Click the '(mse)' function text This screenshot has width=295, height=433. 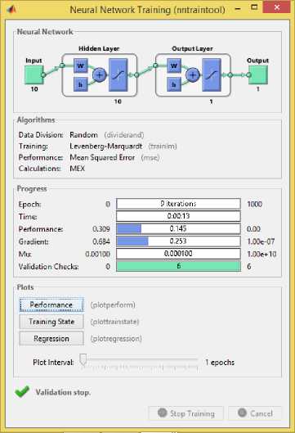(x=150, y=157)
